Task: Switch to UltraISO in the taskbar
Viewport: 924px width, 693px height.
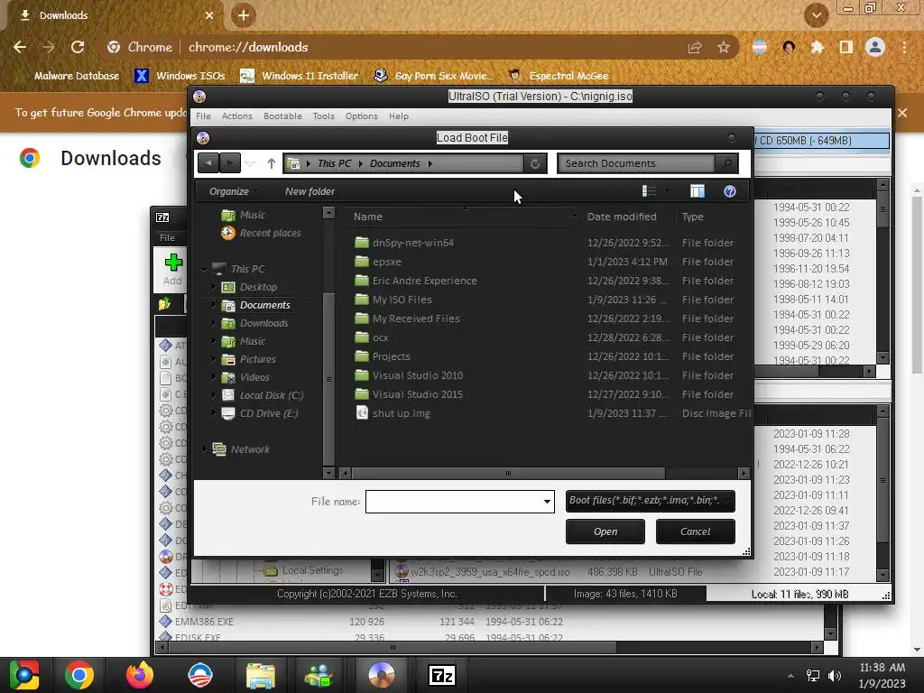Action: pyautogui.click(x=382, y=675)
